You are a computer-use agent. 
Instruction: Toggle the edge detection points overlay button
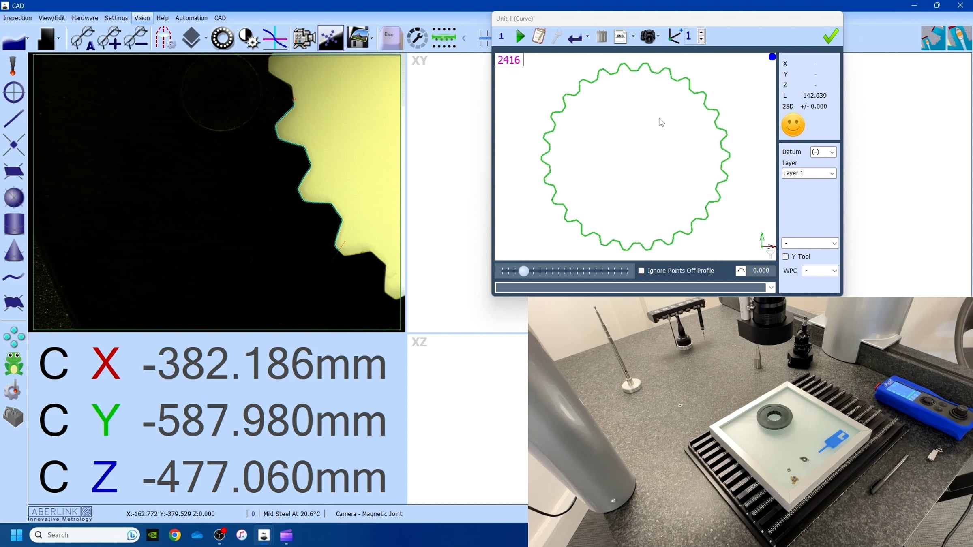331,38
